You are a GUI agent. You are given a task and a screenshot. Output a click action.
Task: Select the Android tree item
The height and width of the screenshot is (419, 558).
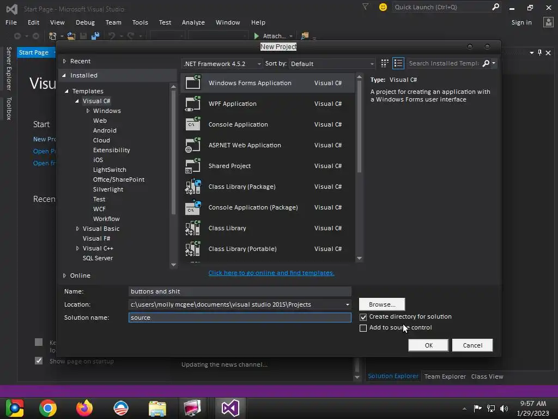pos(105,130)
